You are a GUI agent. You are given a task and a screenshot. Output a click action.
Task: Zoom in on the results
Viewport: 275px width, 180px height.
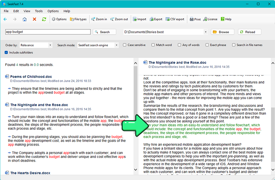pos(99,19)
